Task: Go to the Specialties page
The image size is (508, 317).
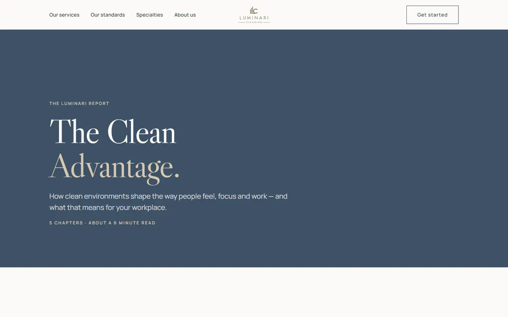Action: pyautogui.click(x=150, y=15)
